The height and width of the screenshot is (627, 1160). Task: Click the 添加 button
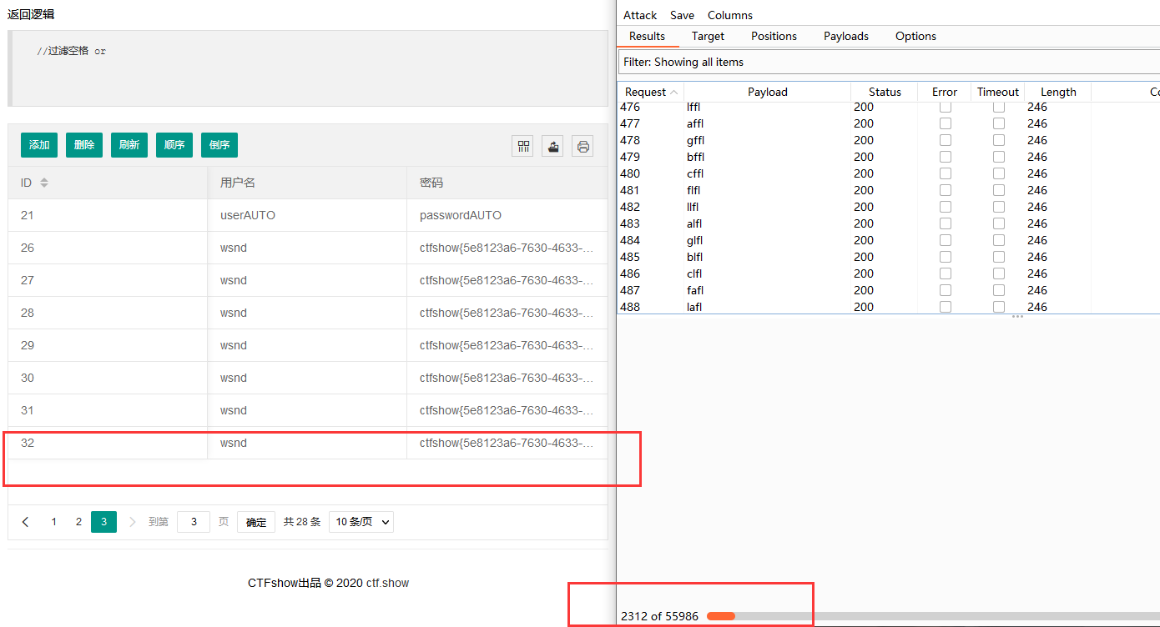[39, 145]
